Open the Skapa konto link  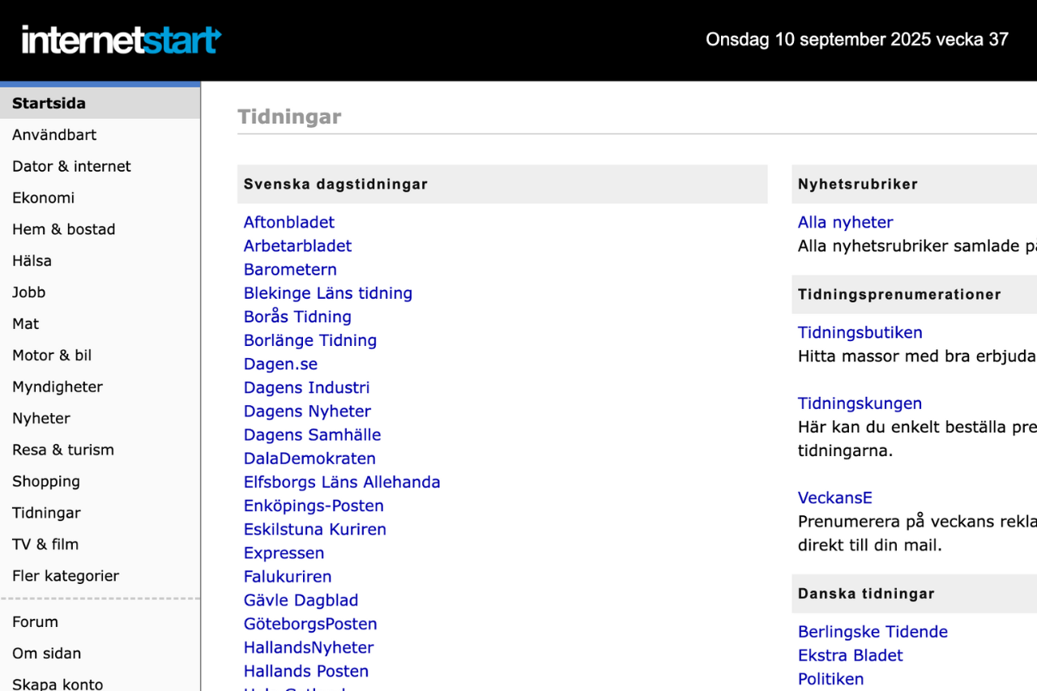tap(58, 685)
